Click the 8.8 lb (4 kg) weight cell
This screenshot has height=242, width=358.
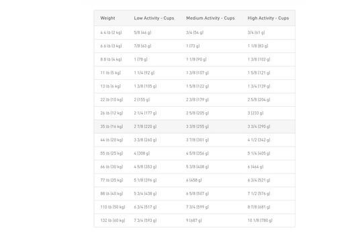coord(111,59)
